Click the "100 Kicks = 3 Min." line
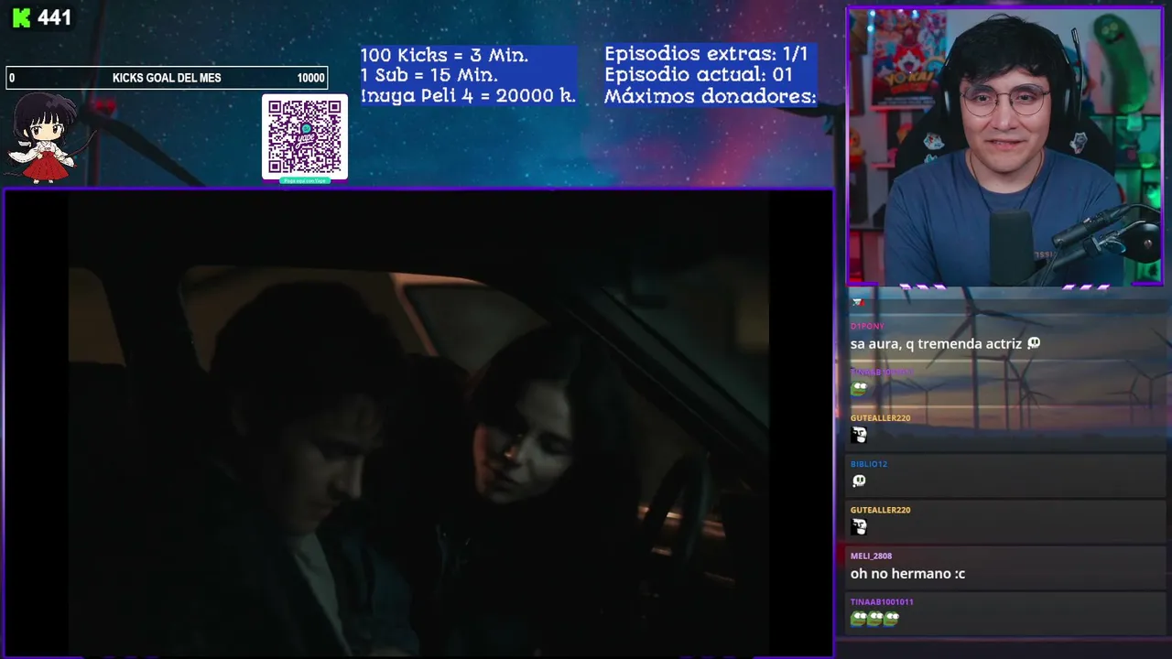1172x659 pixels. click(x=444, y=55)
